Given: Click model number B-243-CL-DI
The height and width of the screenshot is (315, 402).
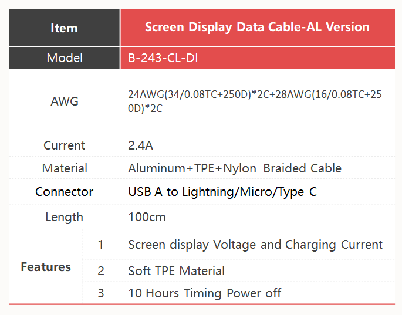Looking at the screenshot, I should (163, 58).
